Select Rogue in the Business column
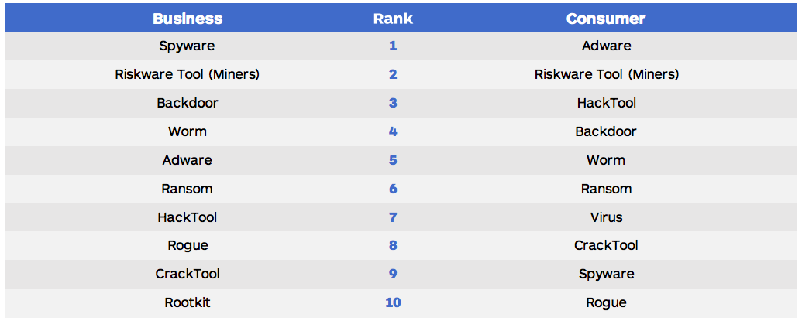This screenshot has height=321, width=802. [187, 245]
